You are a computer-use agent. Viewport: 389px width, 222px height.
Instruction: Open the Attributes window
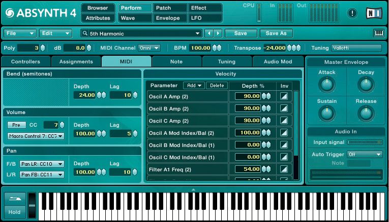[x=98, y=18]
